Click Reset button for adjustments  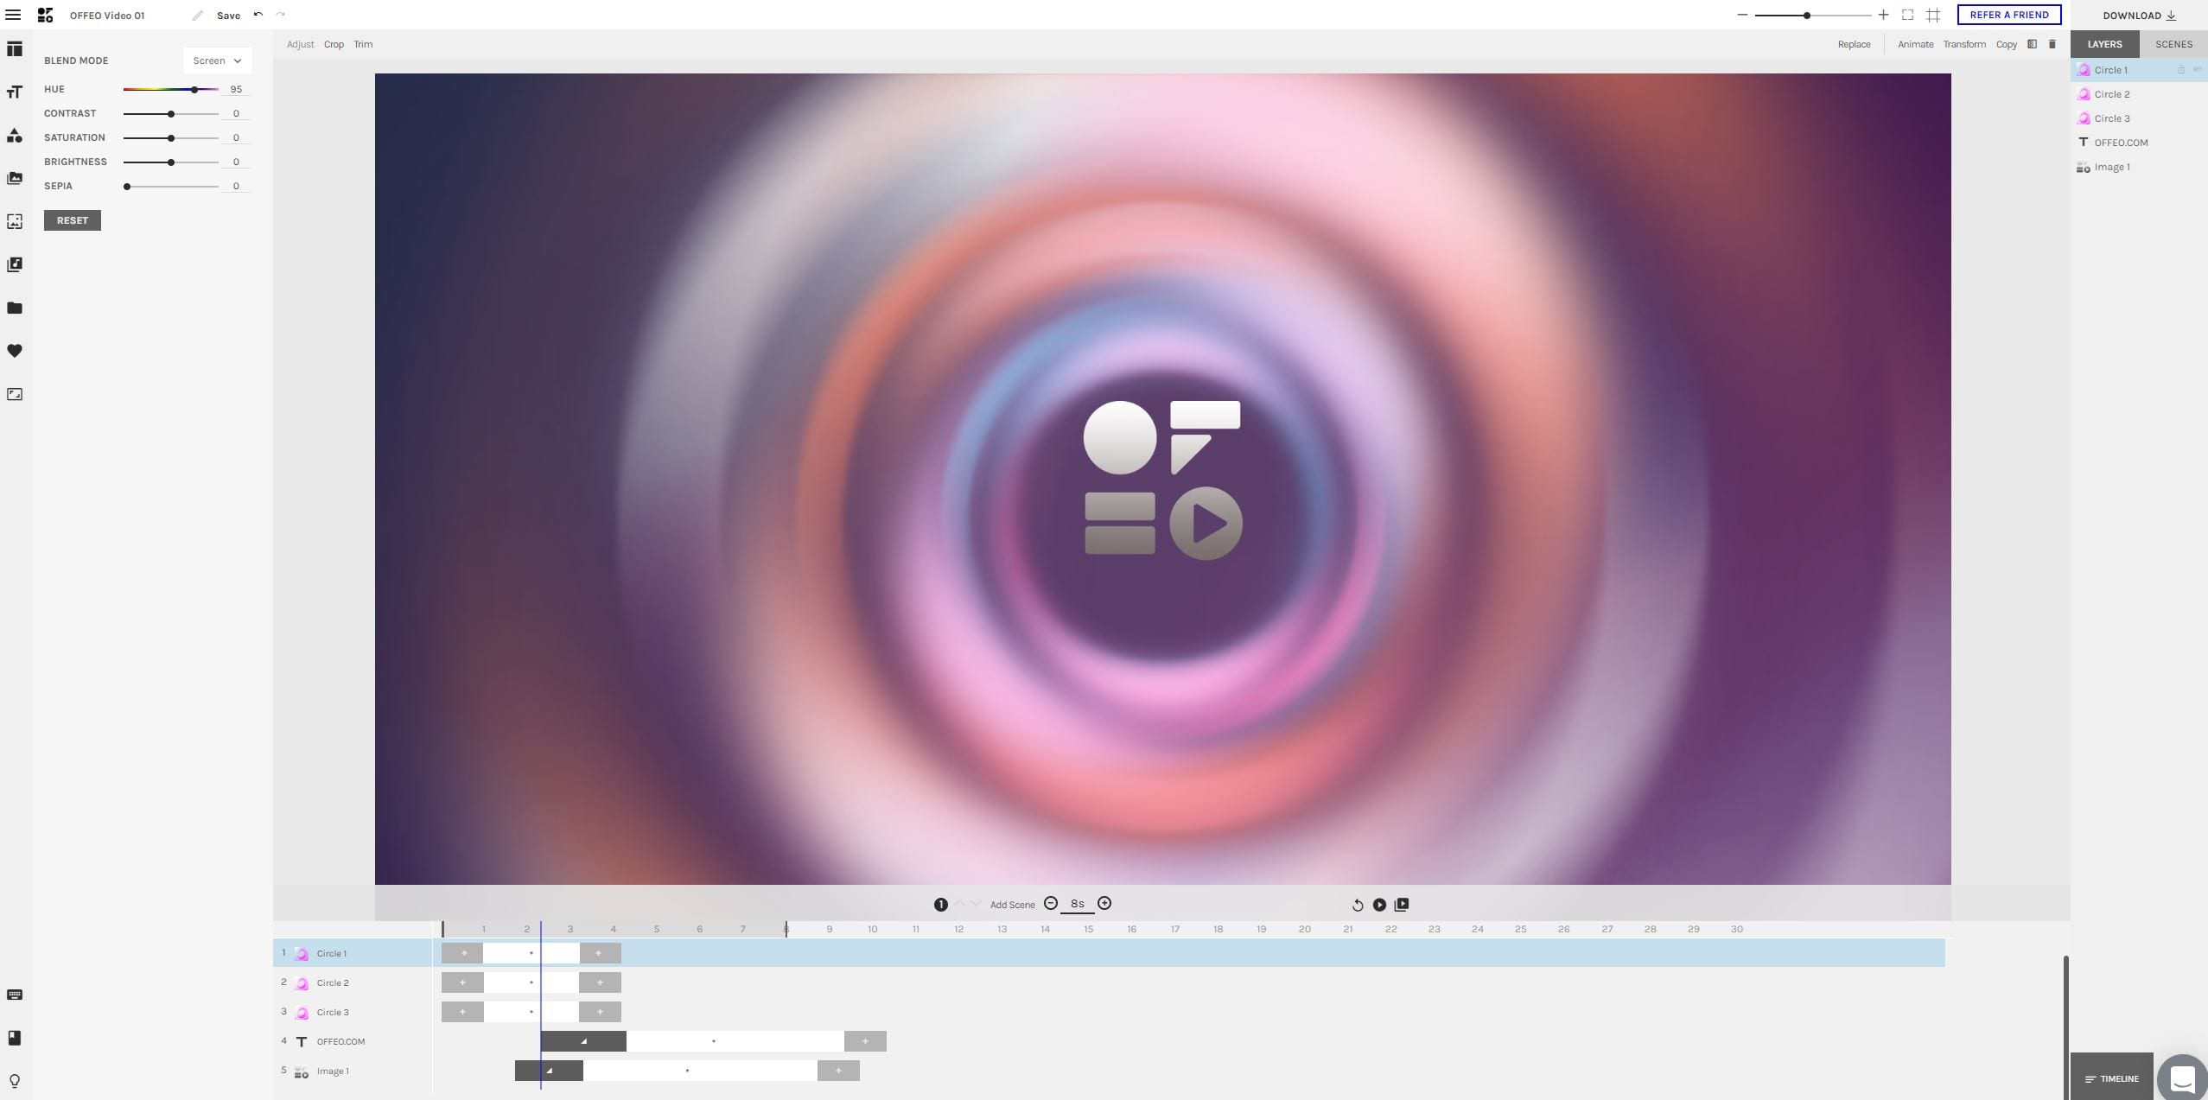[x=72, y=219]
